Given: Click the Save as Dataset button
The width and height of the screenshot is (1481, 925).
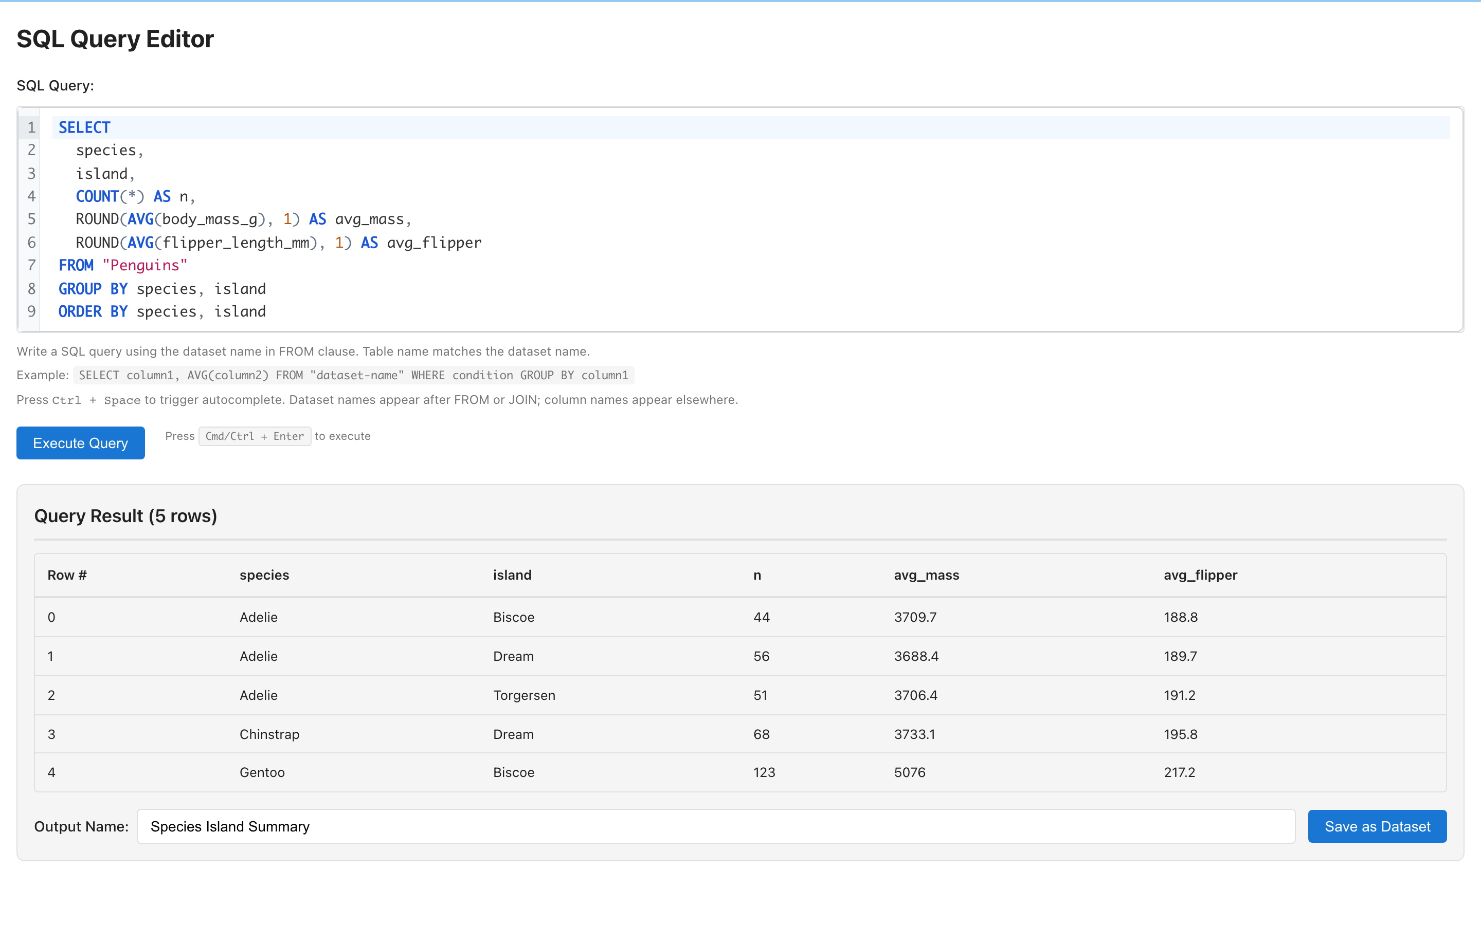Looking at the screenshot, I should (1377, 826).
